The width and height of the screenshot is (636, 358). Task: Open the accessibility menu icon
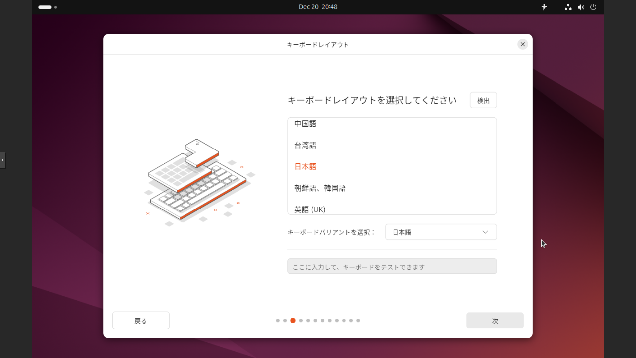click(544, 7)
